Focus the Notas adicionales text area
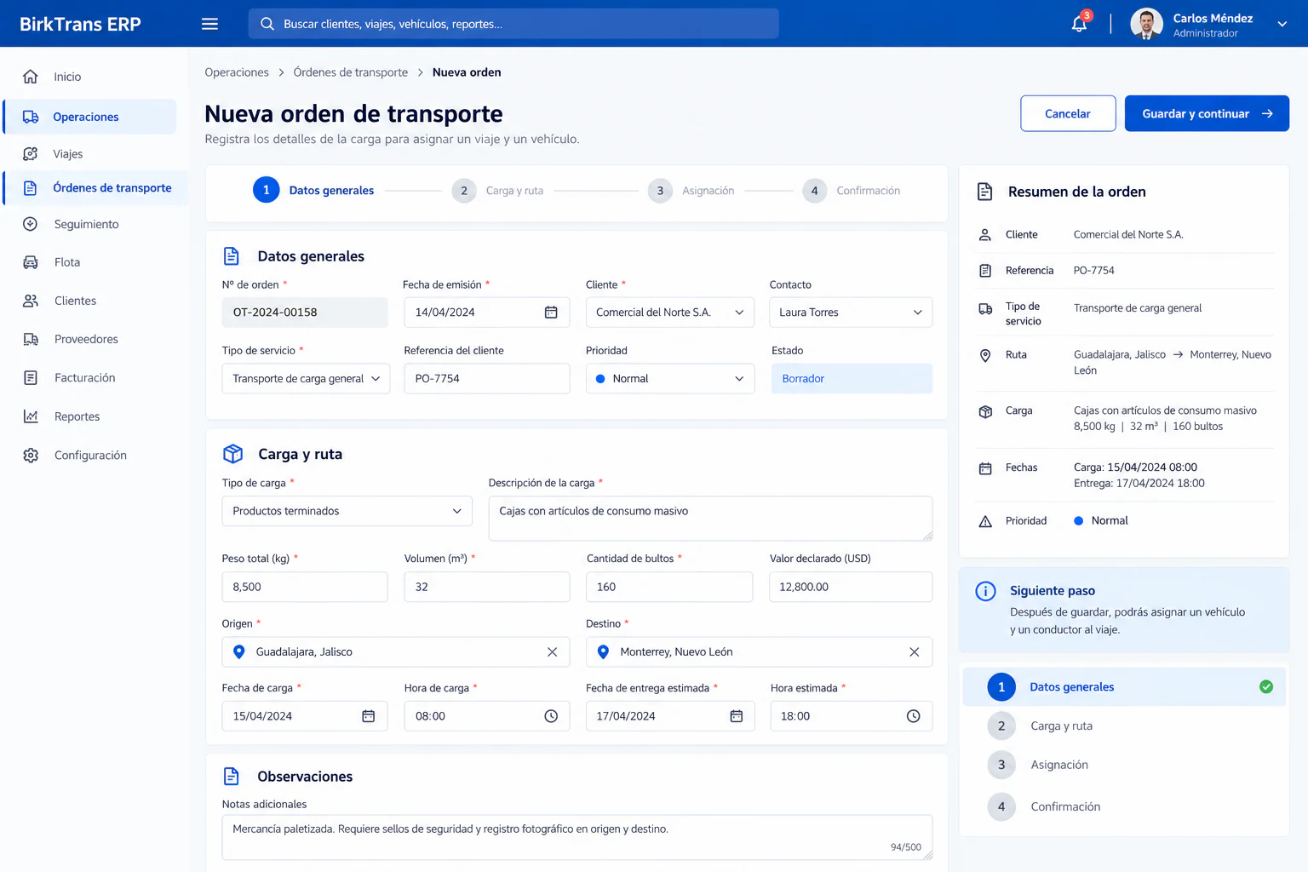This screenshot has width=1308, height=872. (577, 837)
